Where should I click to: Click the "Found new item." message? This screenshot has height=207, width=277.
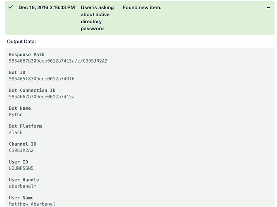coord(142,7)
